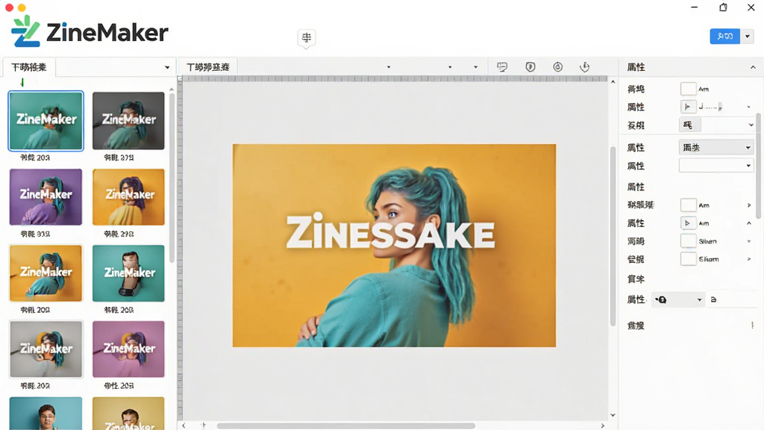Screen dimensions: 764x430
Task: Select the blue-bordered teal ZineMaker thumbnail
Action: click(x=46, y=121)
